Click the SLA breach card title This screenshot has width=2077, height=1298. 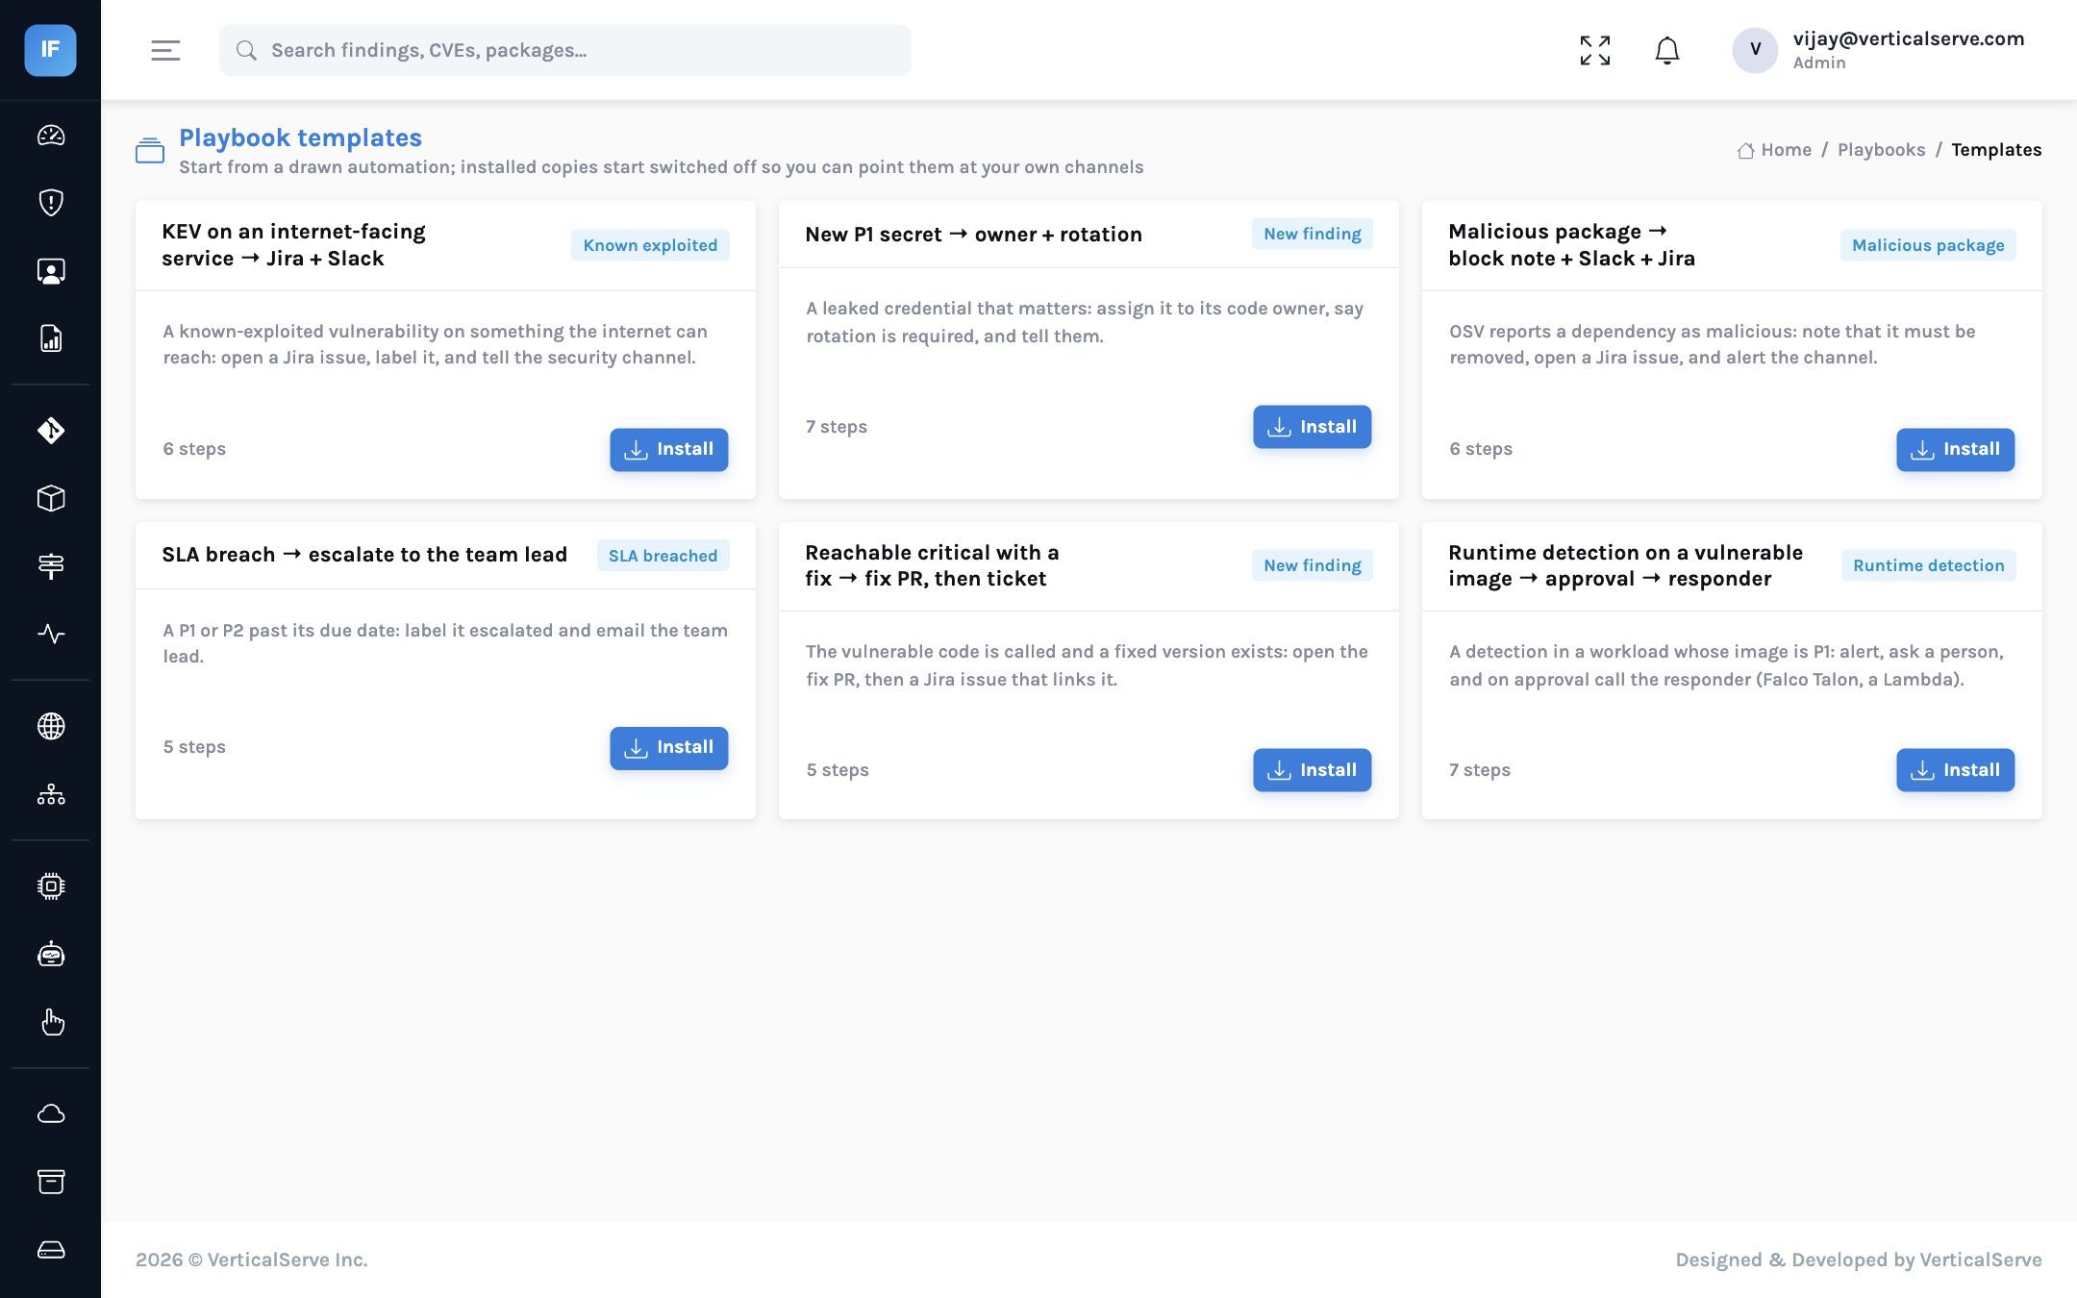(x=364, y=555)
